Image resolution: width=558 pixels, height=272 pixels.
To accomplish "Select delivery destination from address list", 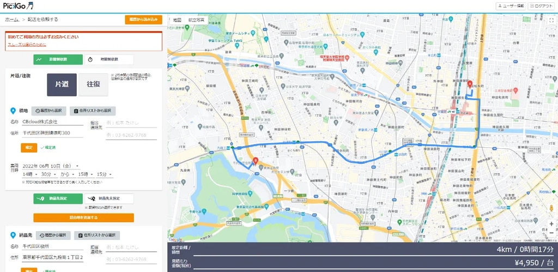I will pos(97,235).
